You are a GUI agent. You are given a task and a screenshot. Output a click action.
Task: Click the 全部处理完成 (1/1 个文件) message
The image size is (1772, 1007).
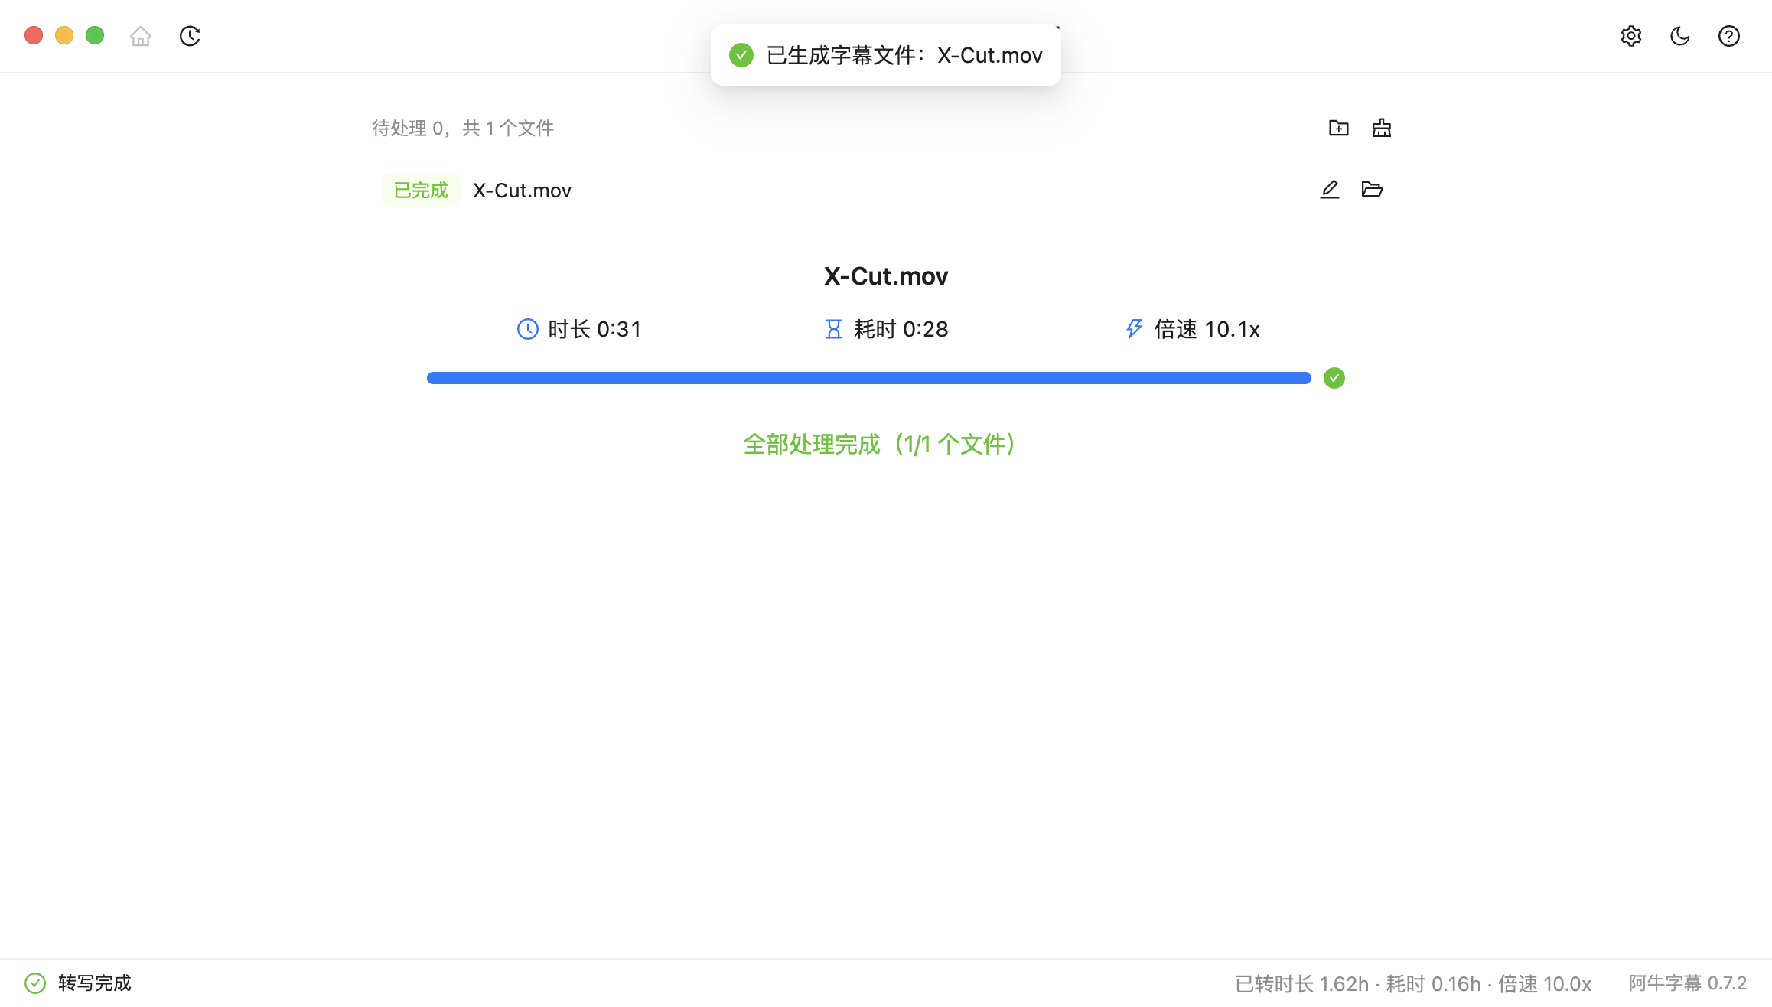pyautogui.click(x=880, y=445)
